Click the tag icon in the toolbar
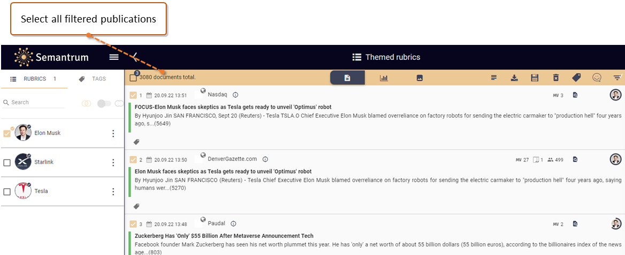 [x=576, y=78]
